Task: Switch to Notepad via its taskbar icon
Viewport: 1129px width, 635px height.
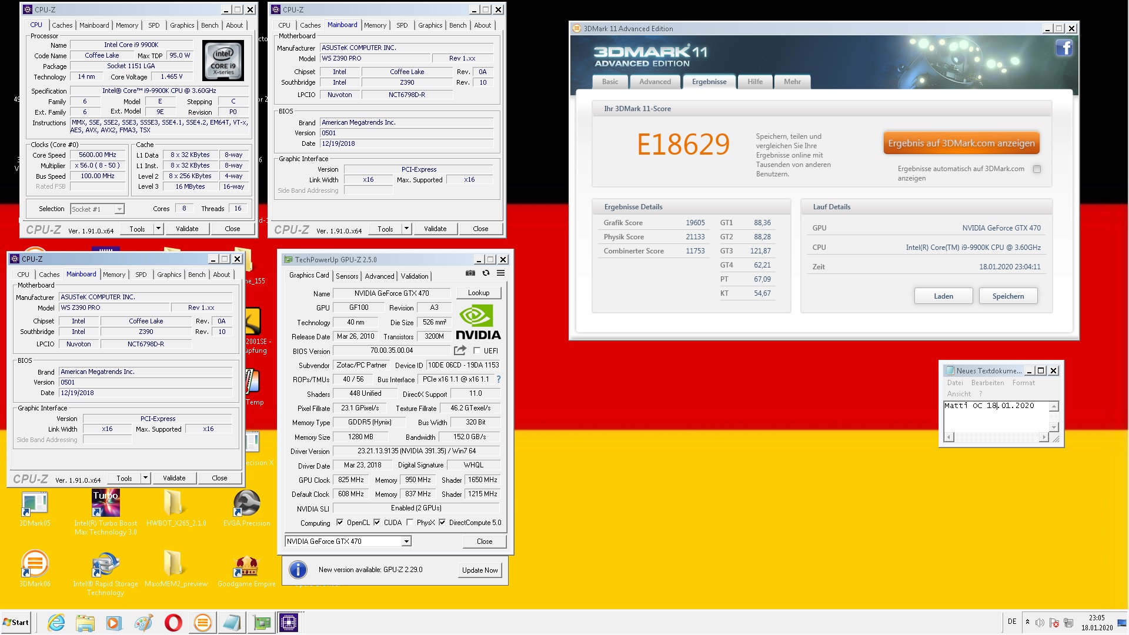Action: [x=232, y=623]
